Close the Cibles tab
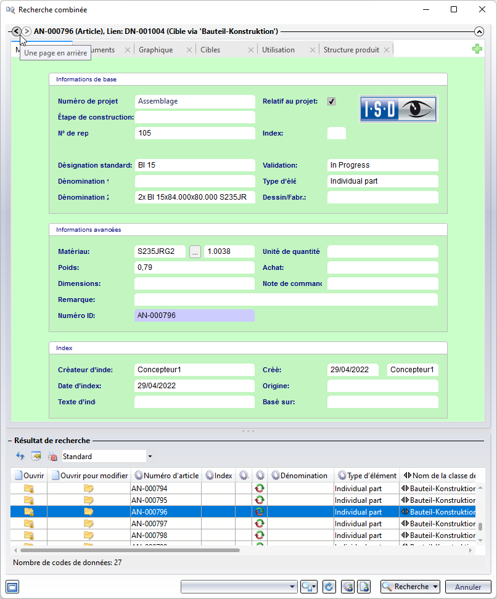The height and width of the screenshot is (599, 497). 250,50
